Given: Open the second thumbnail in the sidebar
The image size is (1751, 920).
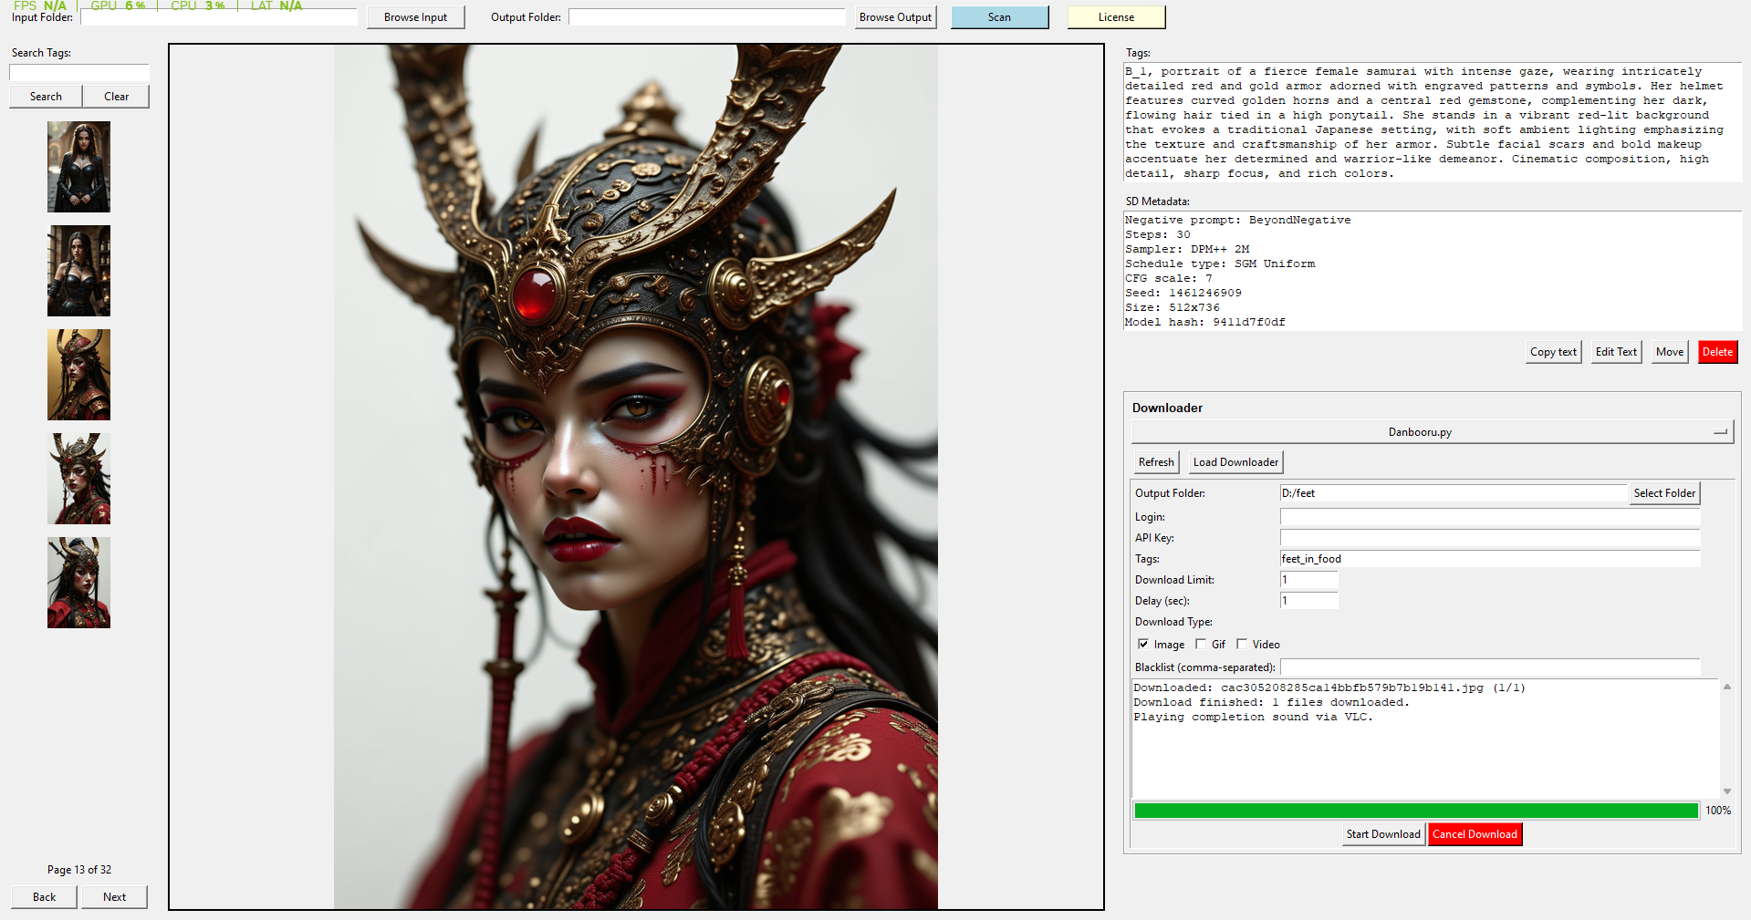Looking at the screenshot, I should [x=79, y=271].
